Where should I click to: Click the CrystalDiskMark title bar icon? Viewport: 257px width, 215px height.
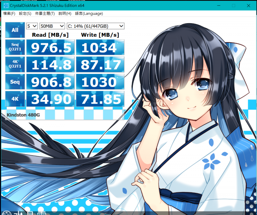(x=6, y=6)
